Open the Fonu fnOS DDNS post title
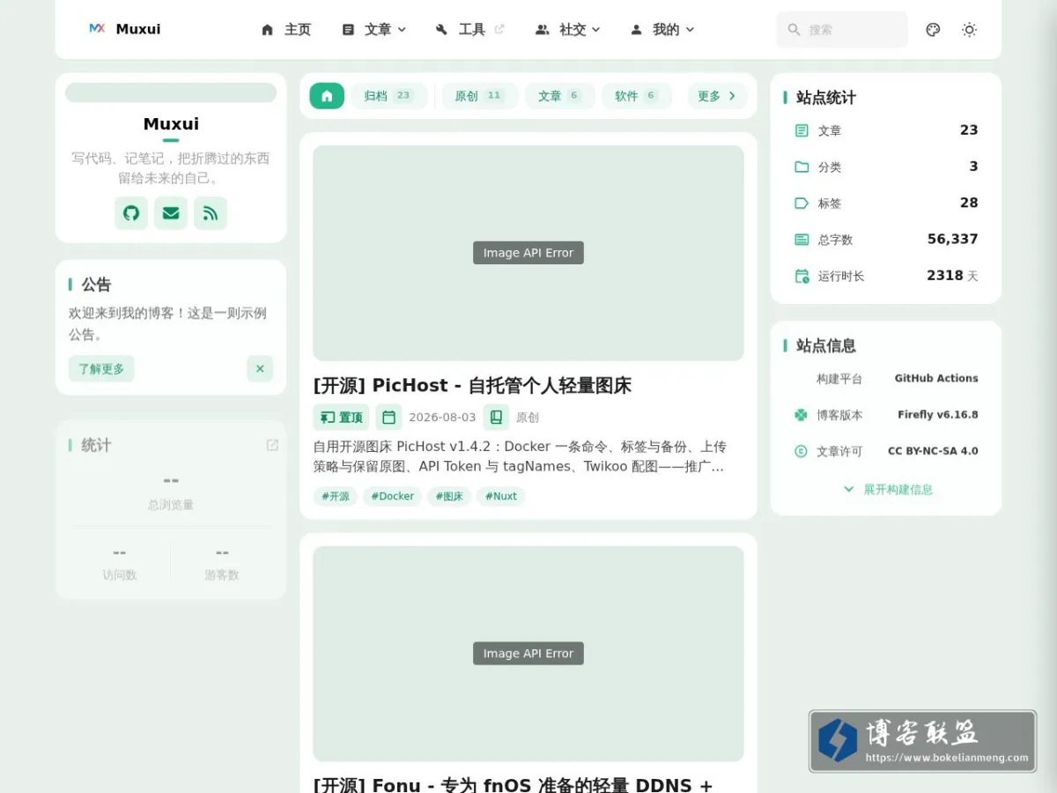 pyautogui.click(x=513, y=784)
